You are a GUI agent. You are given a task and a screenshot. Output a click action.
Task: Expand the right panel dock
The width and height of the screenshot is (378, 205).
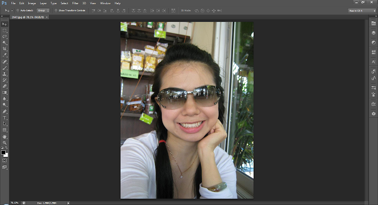point(376,16)
